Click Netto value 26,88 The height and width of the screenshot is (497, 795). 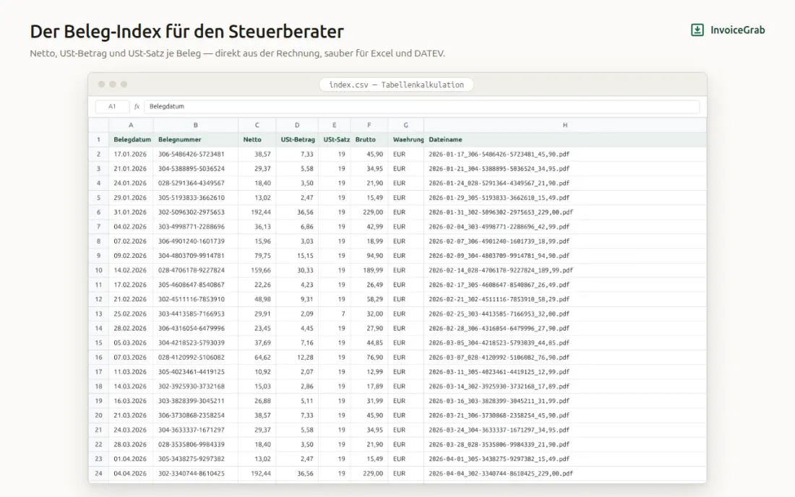[x=257, y=401]
